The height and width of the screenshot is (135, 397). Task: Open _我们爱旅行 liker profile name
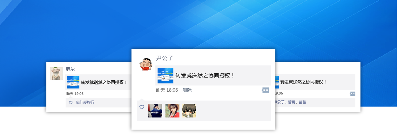tap(84, 102)
